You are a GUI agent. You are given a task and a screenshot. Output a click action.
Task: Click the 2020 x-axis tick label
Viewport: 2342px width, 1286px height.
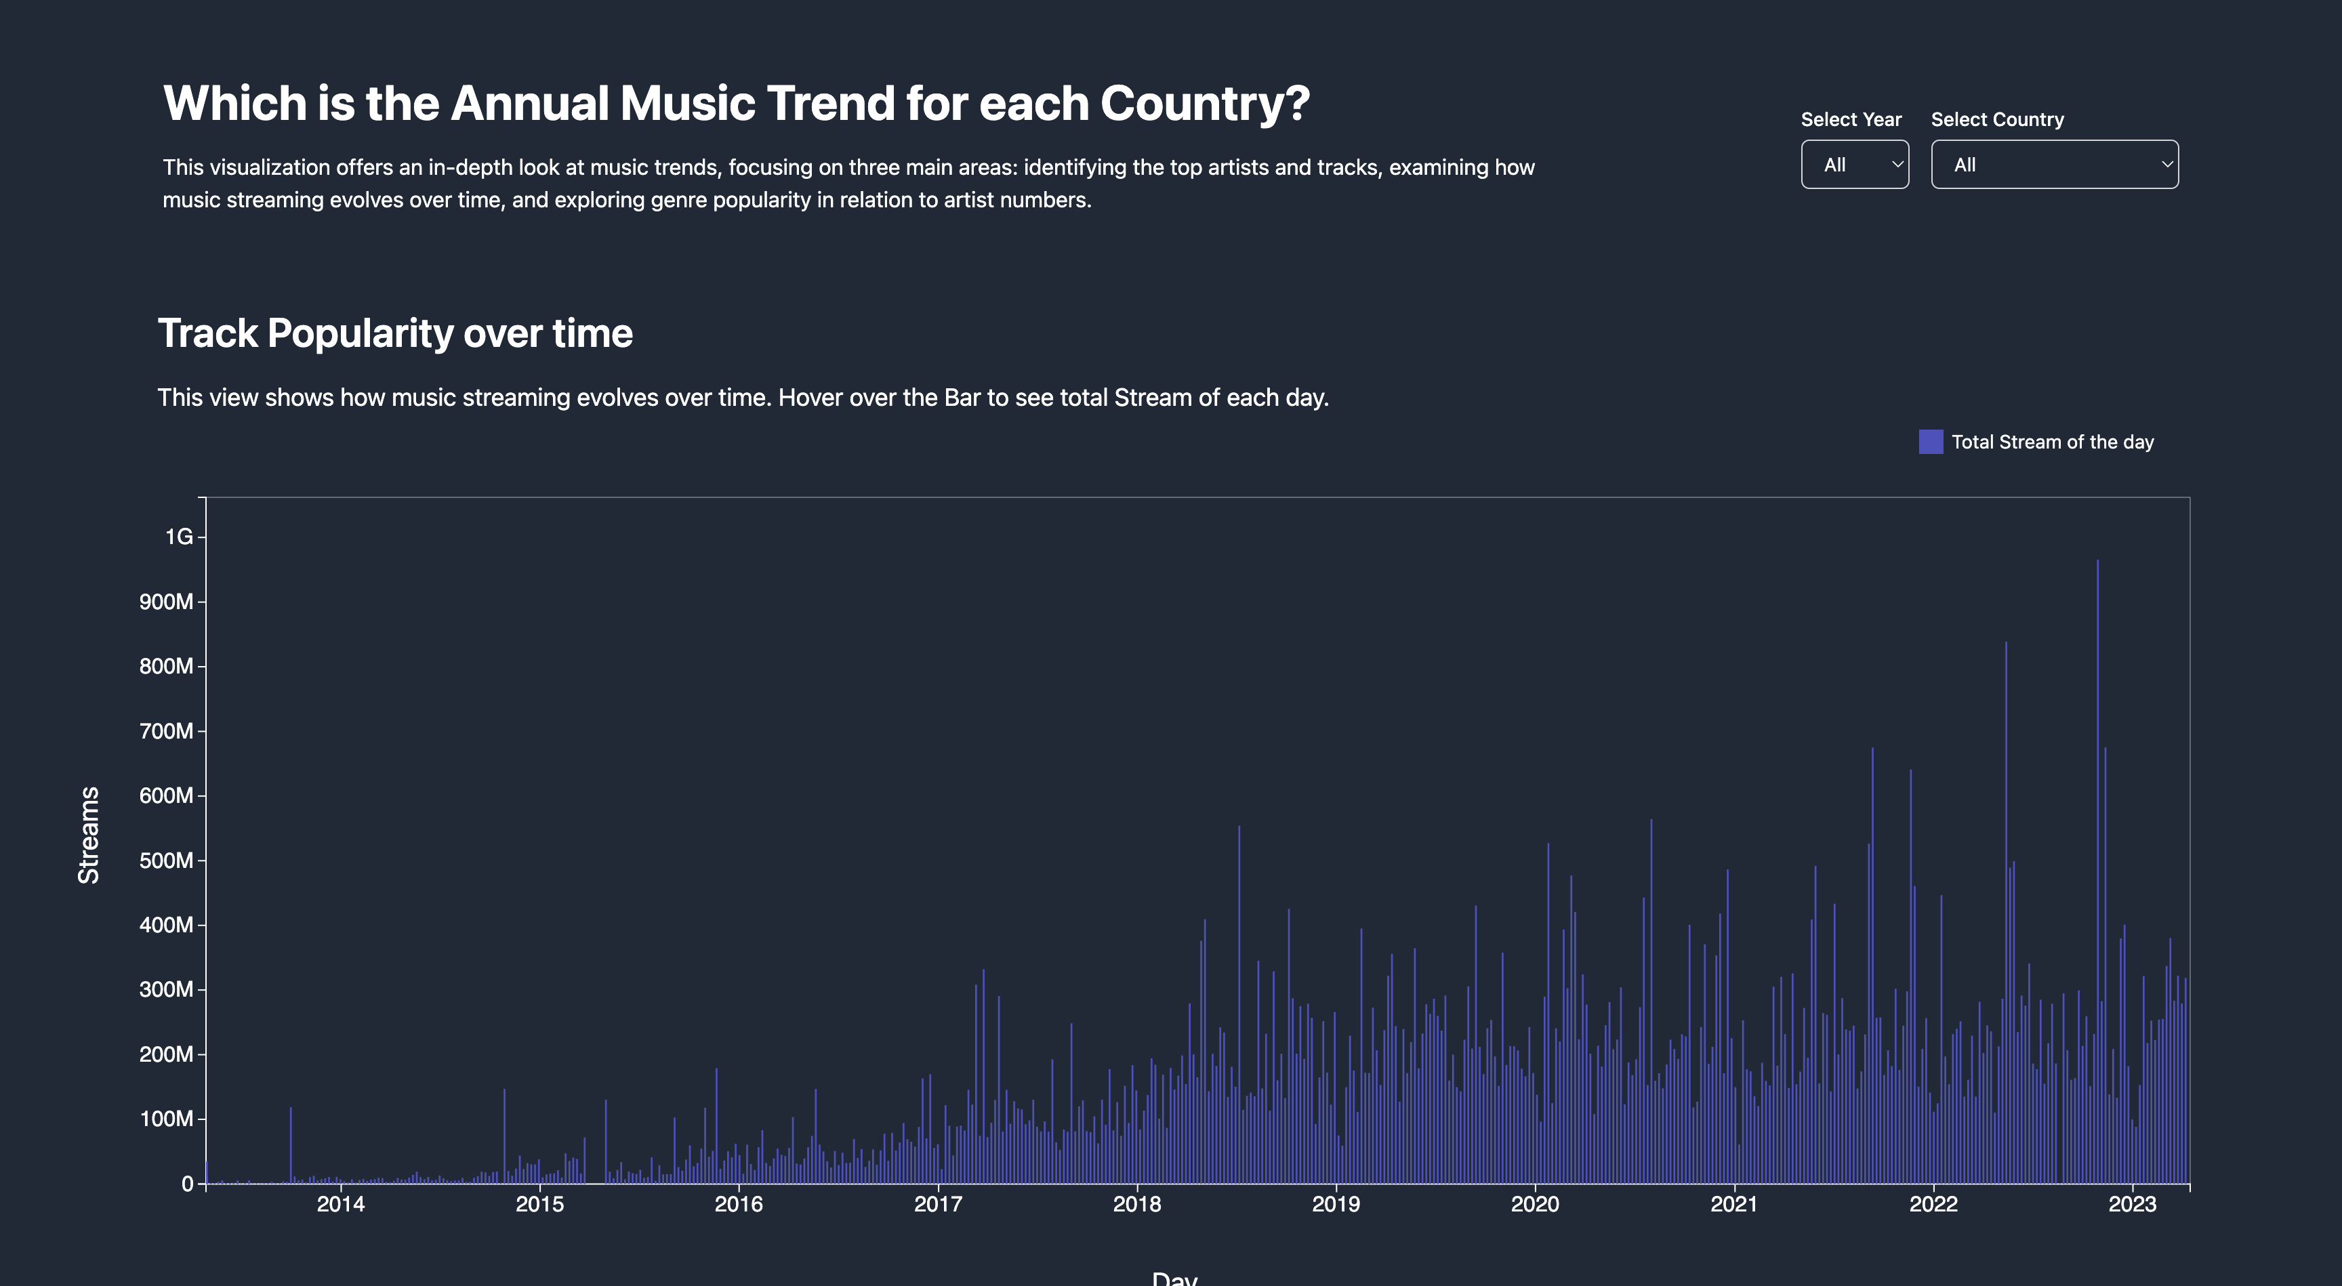1535,1204
